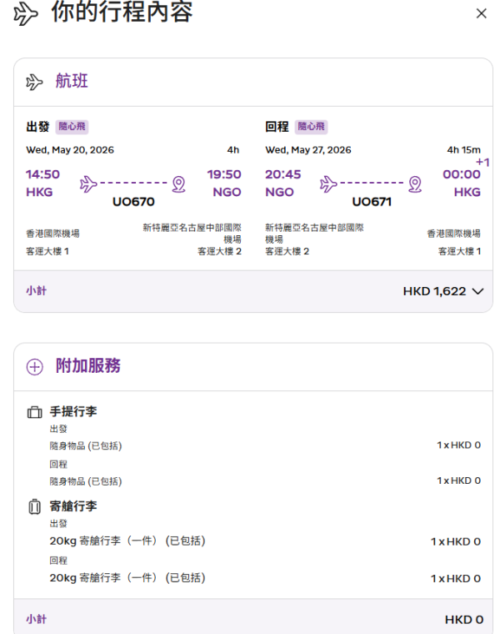Click the return flight airplane icon after 20:45
This screenshot has width=500, height=634.
(x=328, y=183)
